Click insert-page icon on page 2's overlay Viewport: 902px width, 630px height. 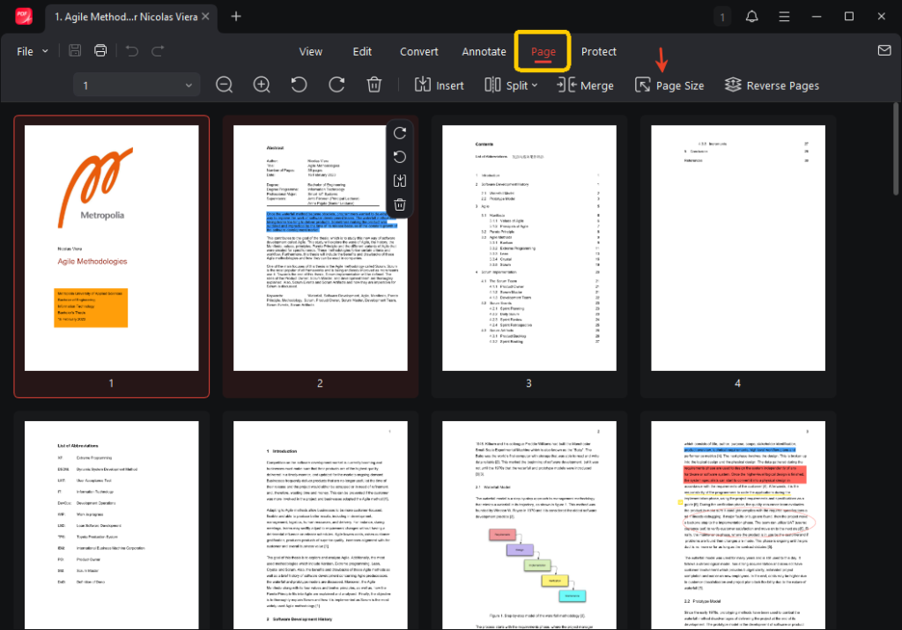(400, 181)
